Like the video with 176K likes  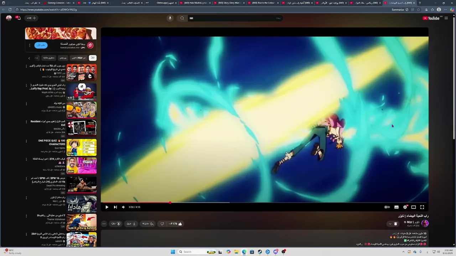tap(175, 224)
